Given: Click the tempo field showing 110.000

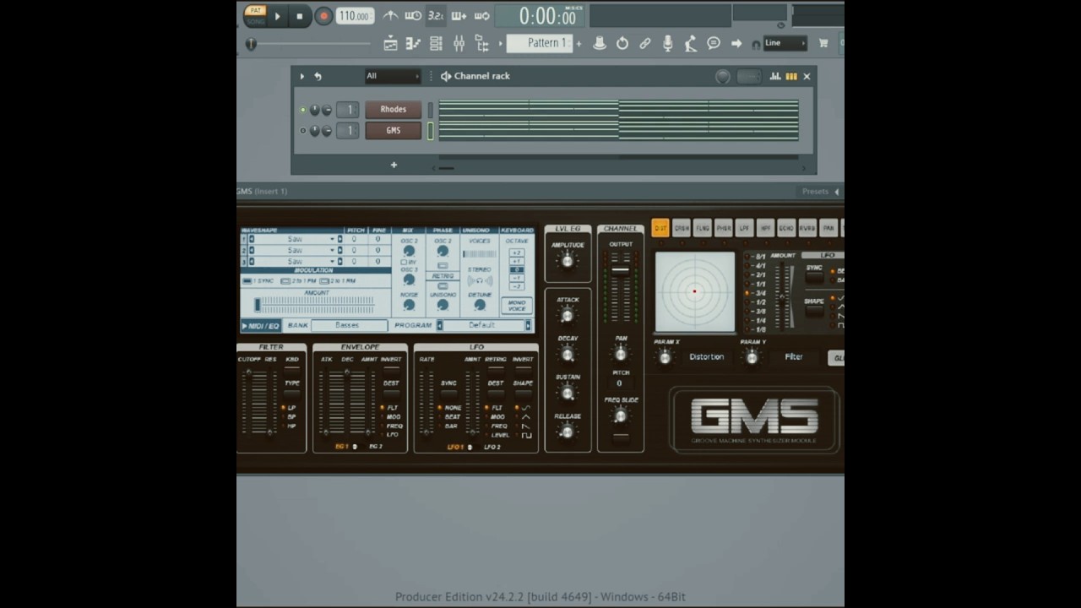Looking at the screenshot, I should tap(355, 16).
